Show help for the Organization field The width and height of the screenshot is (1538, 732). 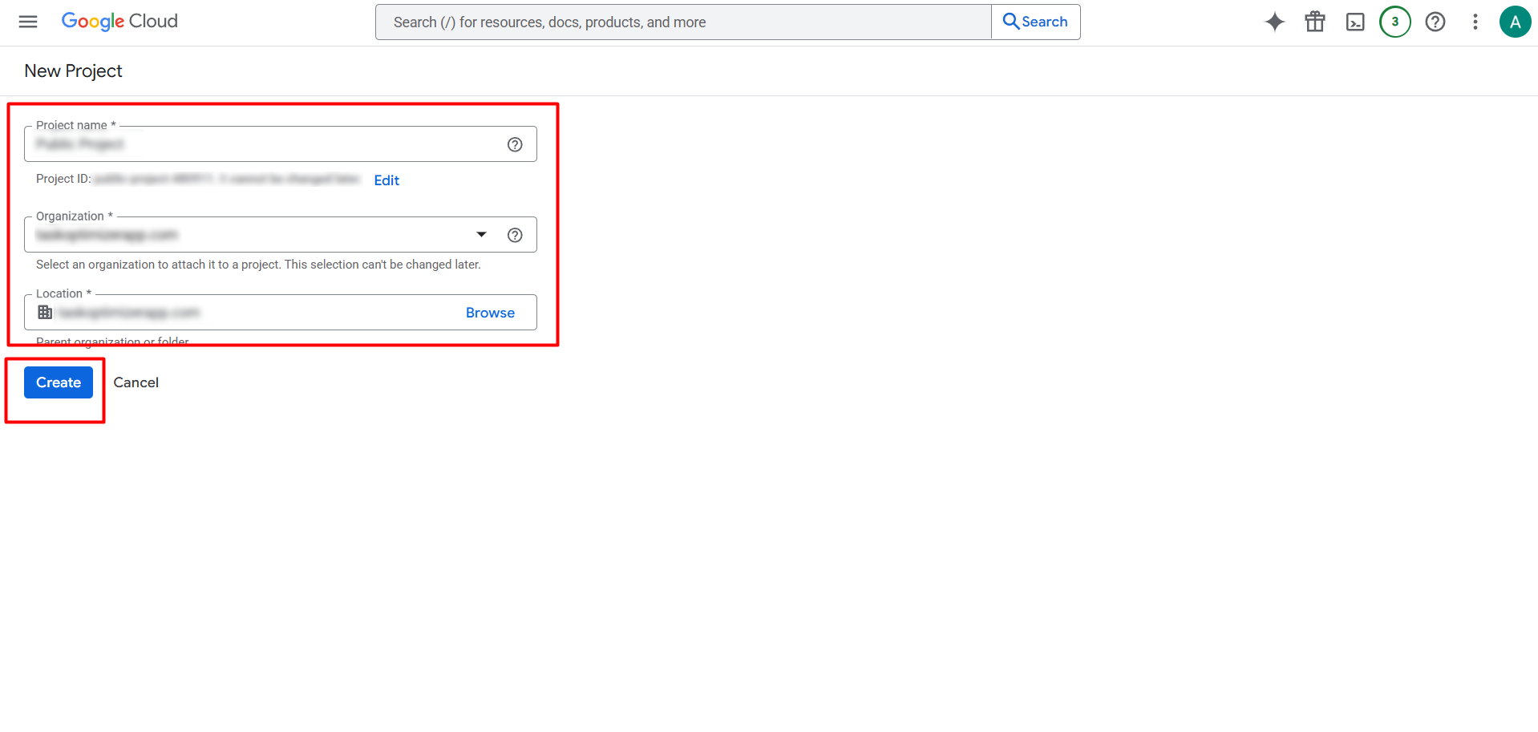coord(515,235)
